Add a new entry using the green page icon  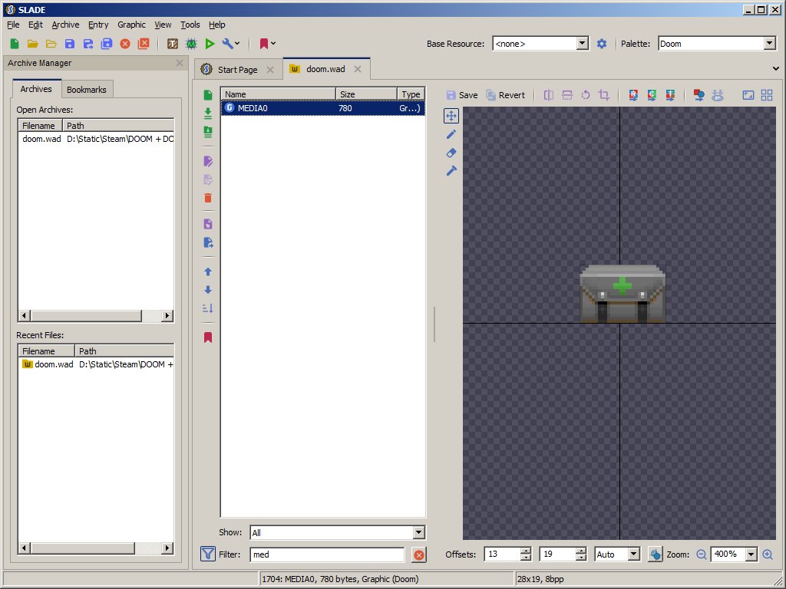pos(208,95)
